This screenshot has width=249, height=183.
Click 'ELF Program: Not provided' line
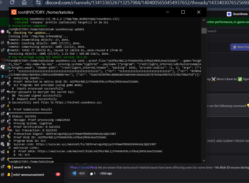(x=46, y=85)
